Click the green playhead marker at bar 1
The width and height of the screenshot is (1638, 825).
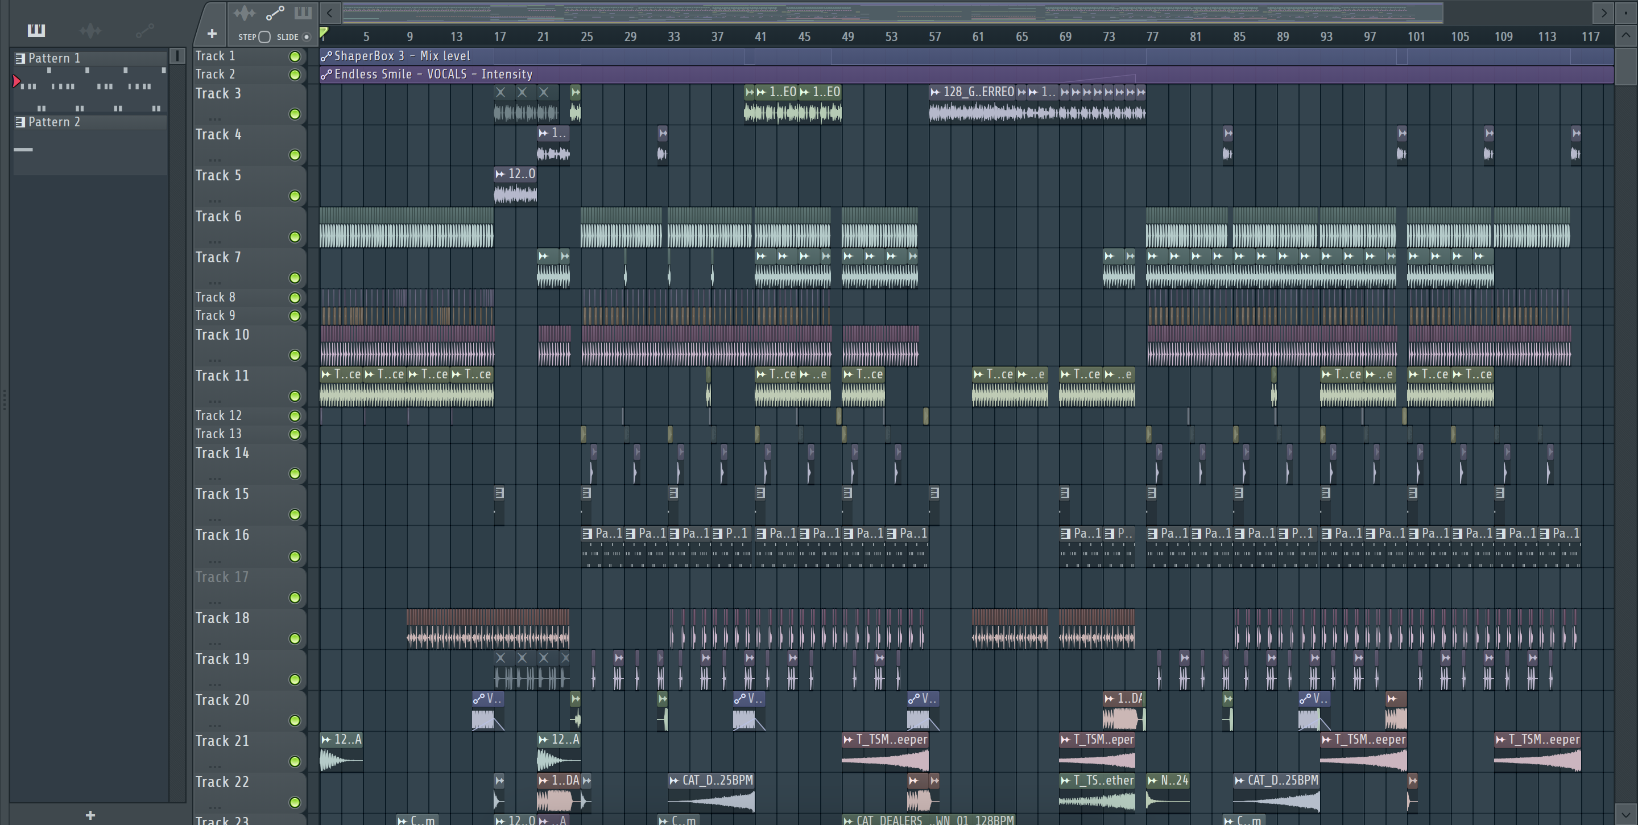pyautogui.click(x=324, y=32)
